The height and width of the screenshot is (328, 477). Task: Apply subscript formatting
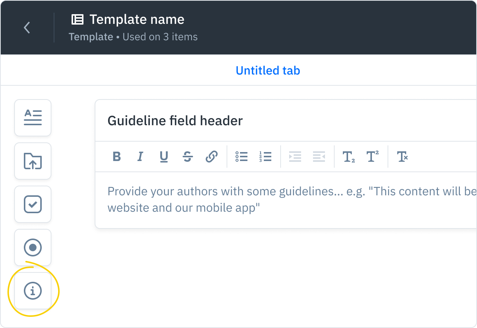pyautogui.click(x=348, y=157)
